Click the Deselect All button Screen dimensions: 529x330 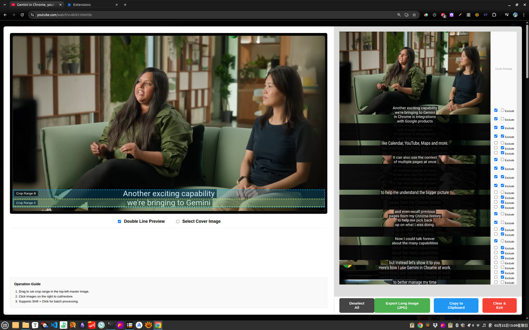click(357, 305)
